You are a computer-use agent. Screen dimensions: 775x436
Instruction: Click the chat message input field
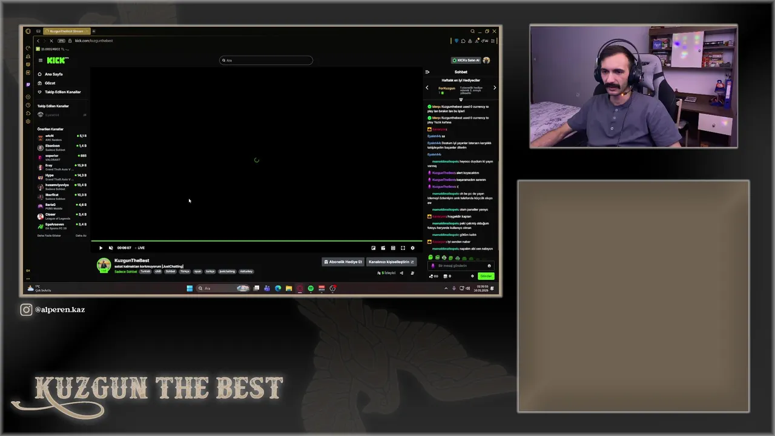(461, 265)
